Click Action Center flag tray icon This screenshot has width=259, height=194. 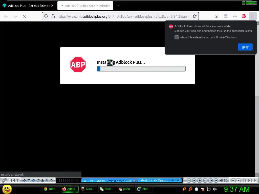tap(203, 189)
